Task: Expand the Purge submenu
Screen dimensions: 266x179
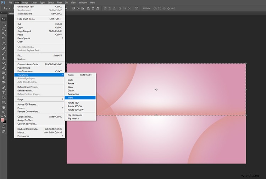Action: pyautogui.click(x=39, y=99)
